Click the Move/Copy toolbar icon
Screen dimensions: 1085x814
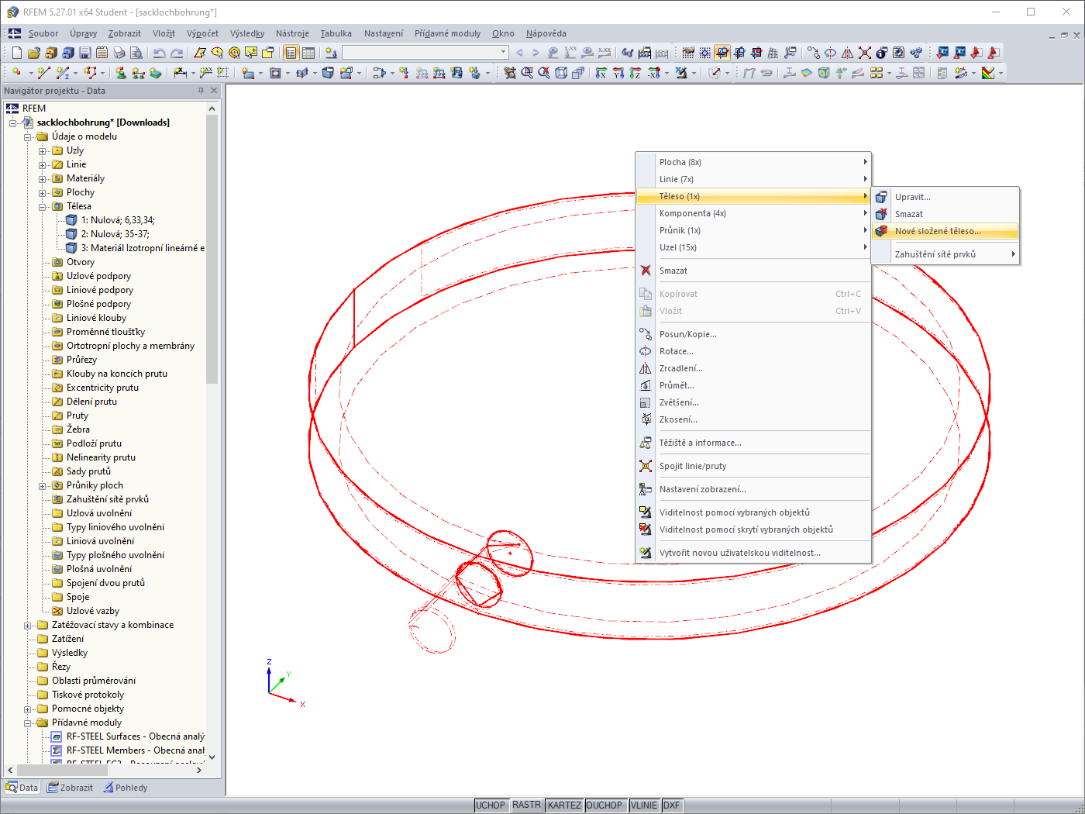click(813, 53)
